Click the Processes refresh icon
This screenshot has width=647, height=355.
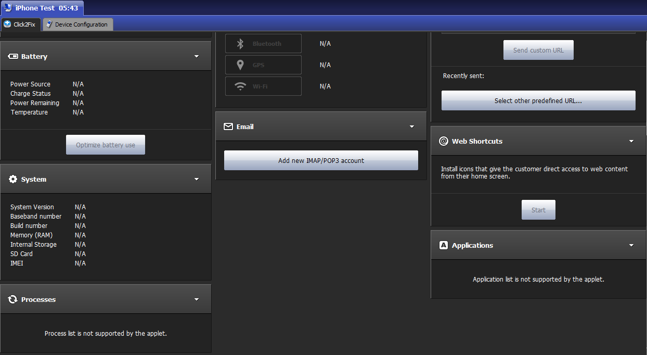(x=13, y=299)
